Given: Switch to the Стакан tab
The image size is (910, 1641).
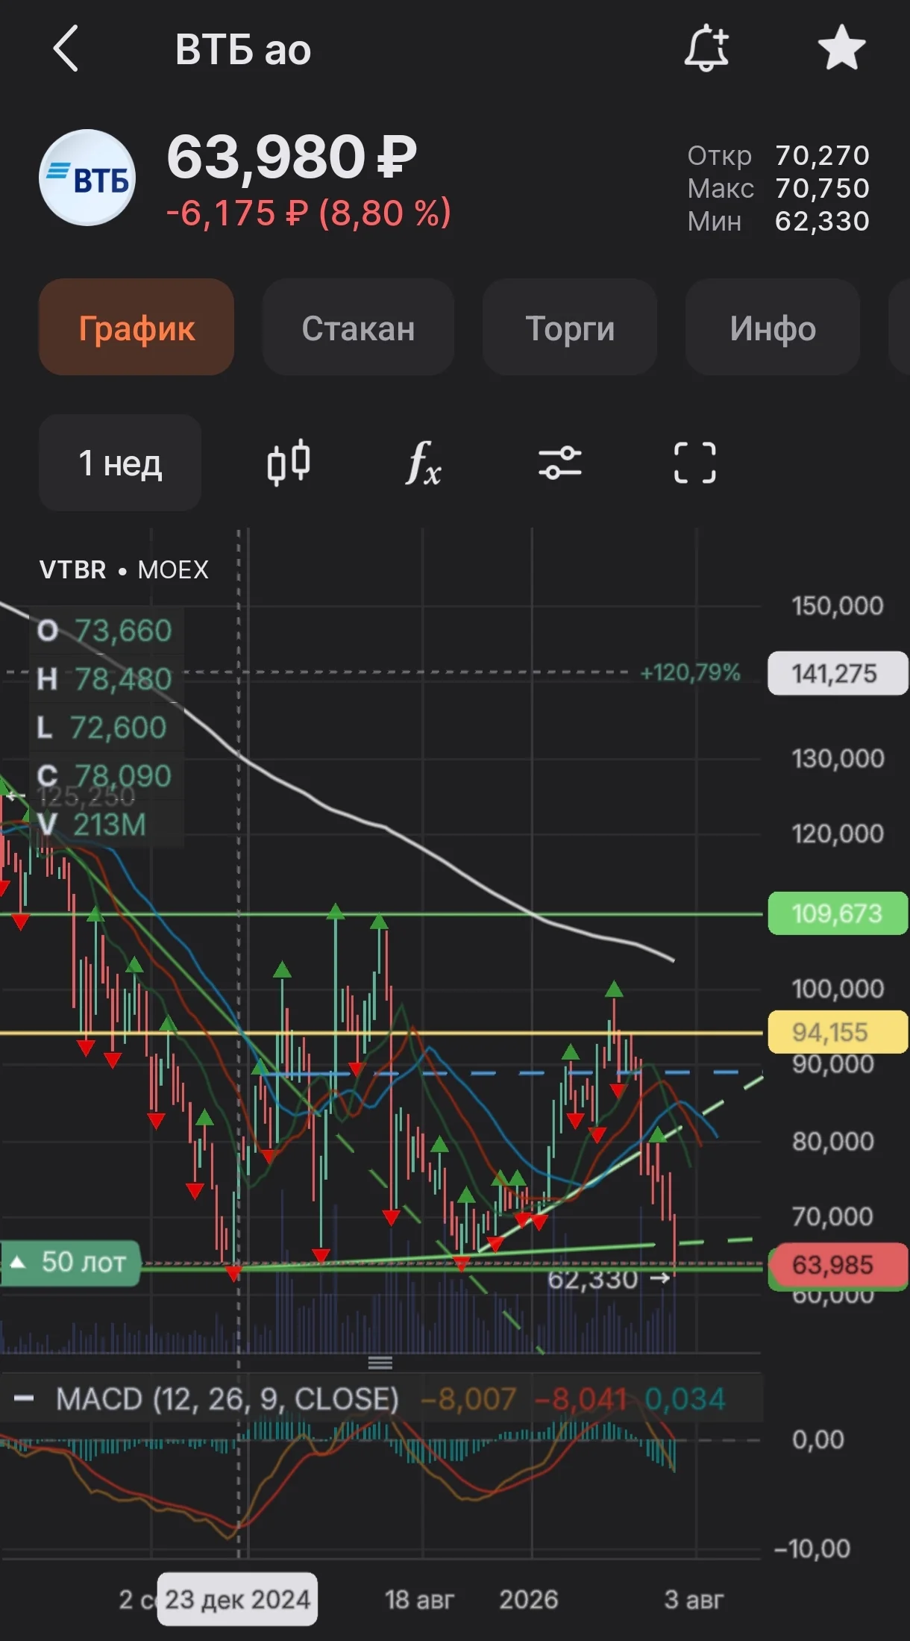Looking at the screenshot, I should (358, 327).
